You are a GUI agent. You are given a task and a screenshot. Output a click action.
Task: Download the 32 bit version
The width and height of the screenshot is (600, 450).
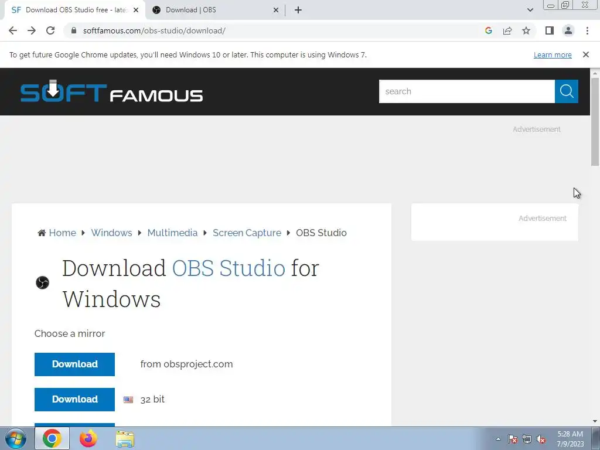(x=74, y=400)
